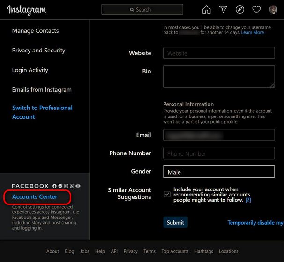The height and width of the screenshot is (262, 284).
Task: Open Manage Contacts settings
Action: [35, 31]
